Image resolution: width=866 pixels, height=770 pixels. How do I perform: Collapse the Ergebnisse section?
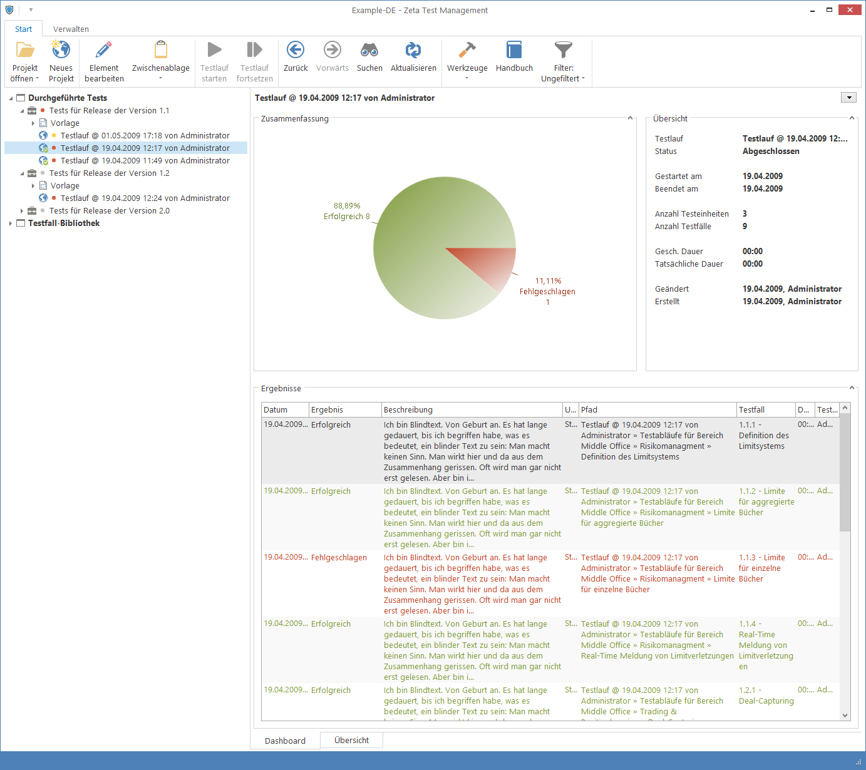pos(852,388)
